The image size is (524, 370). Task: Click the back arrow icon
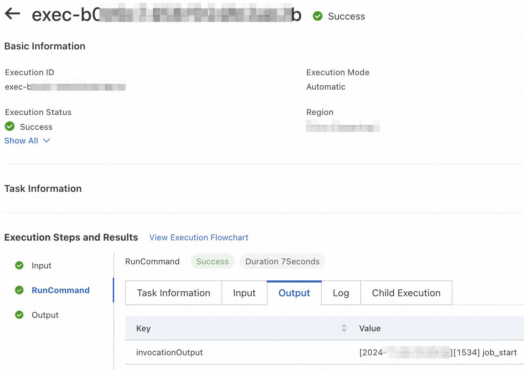click(x=12, y=14)
